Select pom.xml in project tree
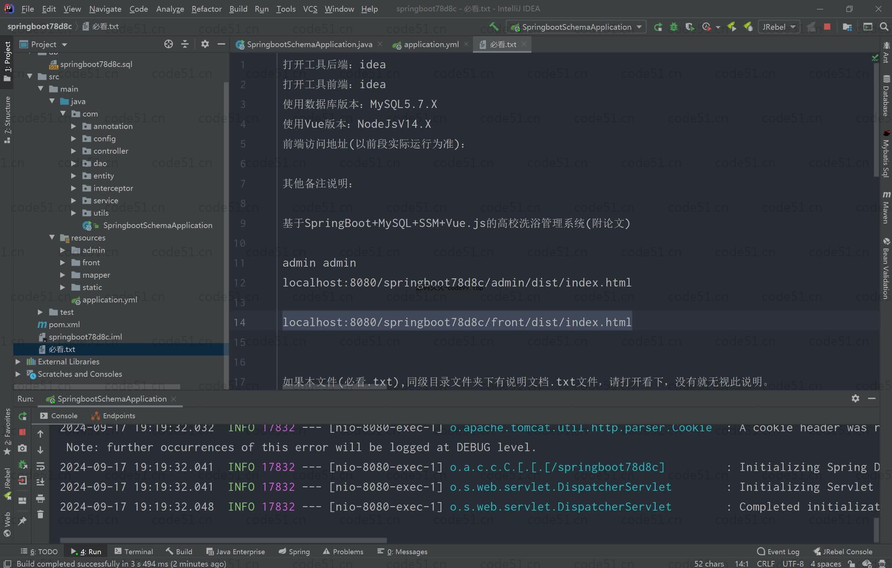The width and height of the screenshot is (892, 568). pyautogui.click(x=64, y=324)
